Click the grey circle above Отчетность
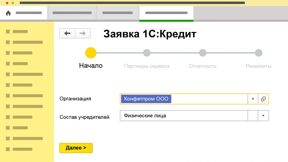 click(x=202, y=53)
